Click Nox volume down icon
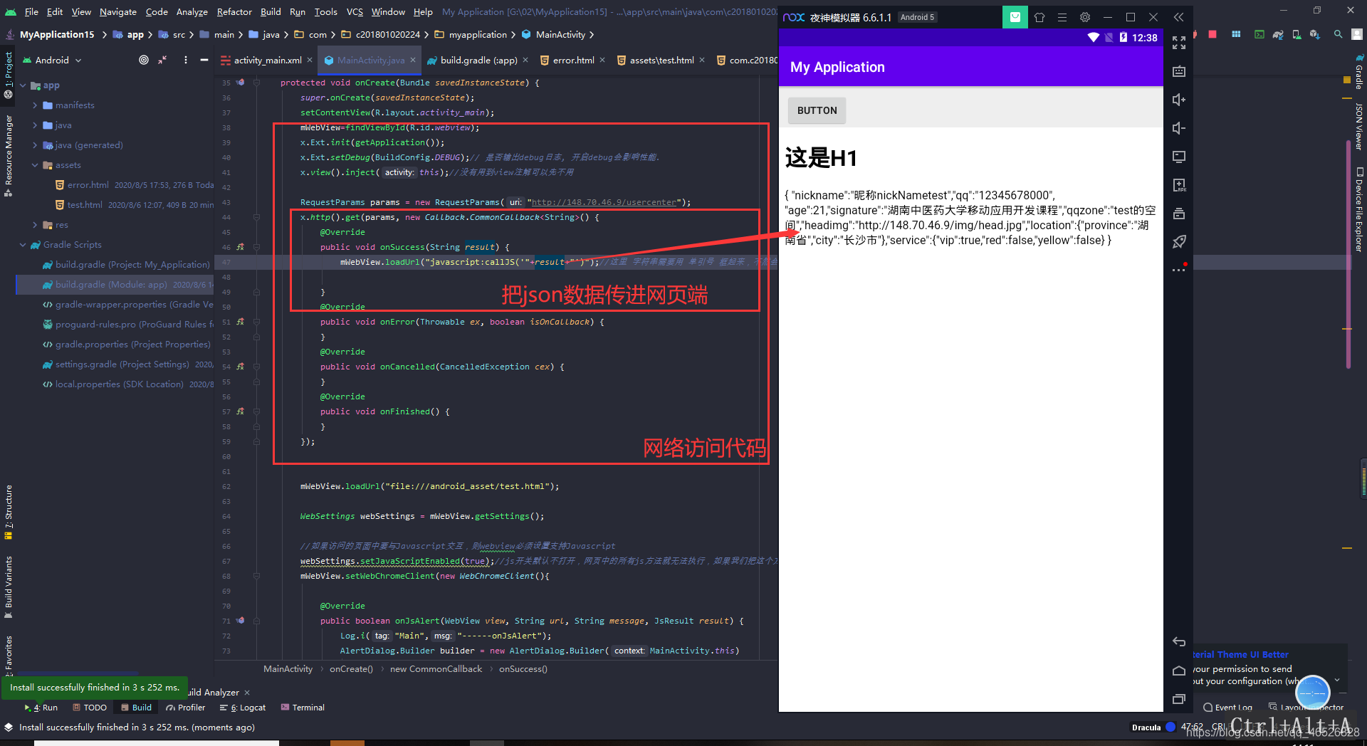This screenshot has height=746, width=1367. (x=1179, y=128)
